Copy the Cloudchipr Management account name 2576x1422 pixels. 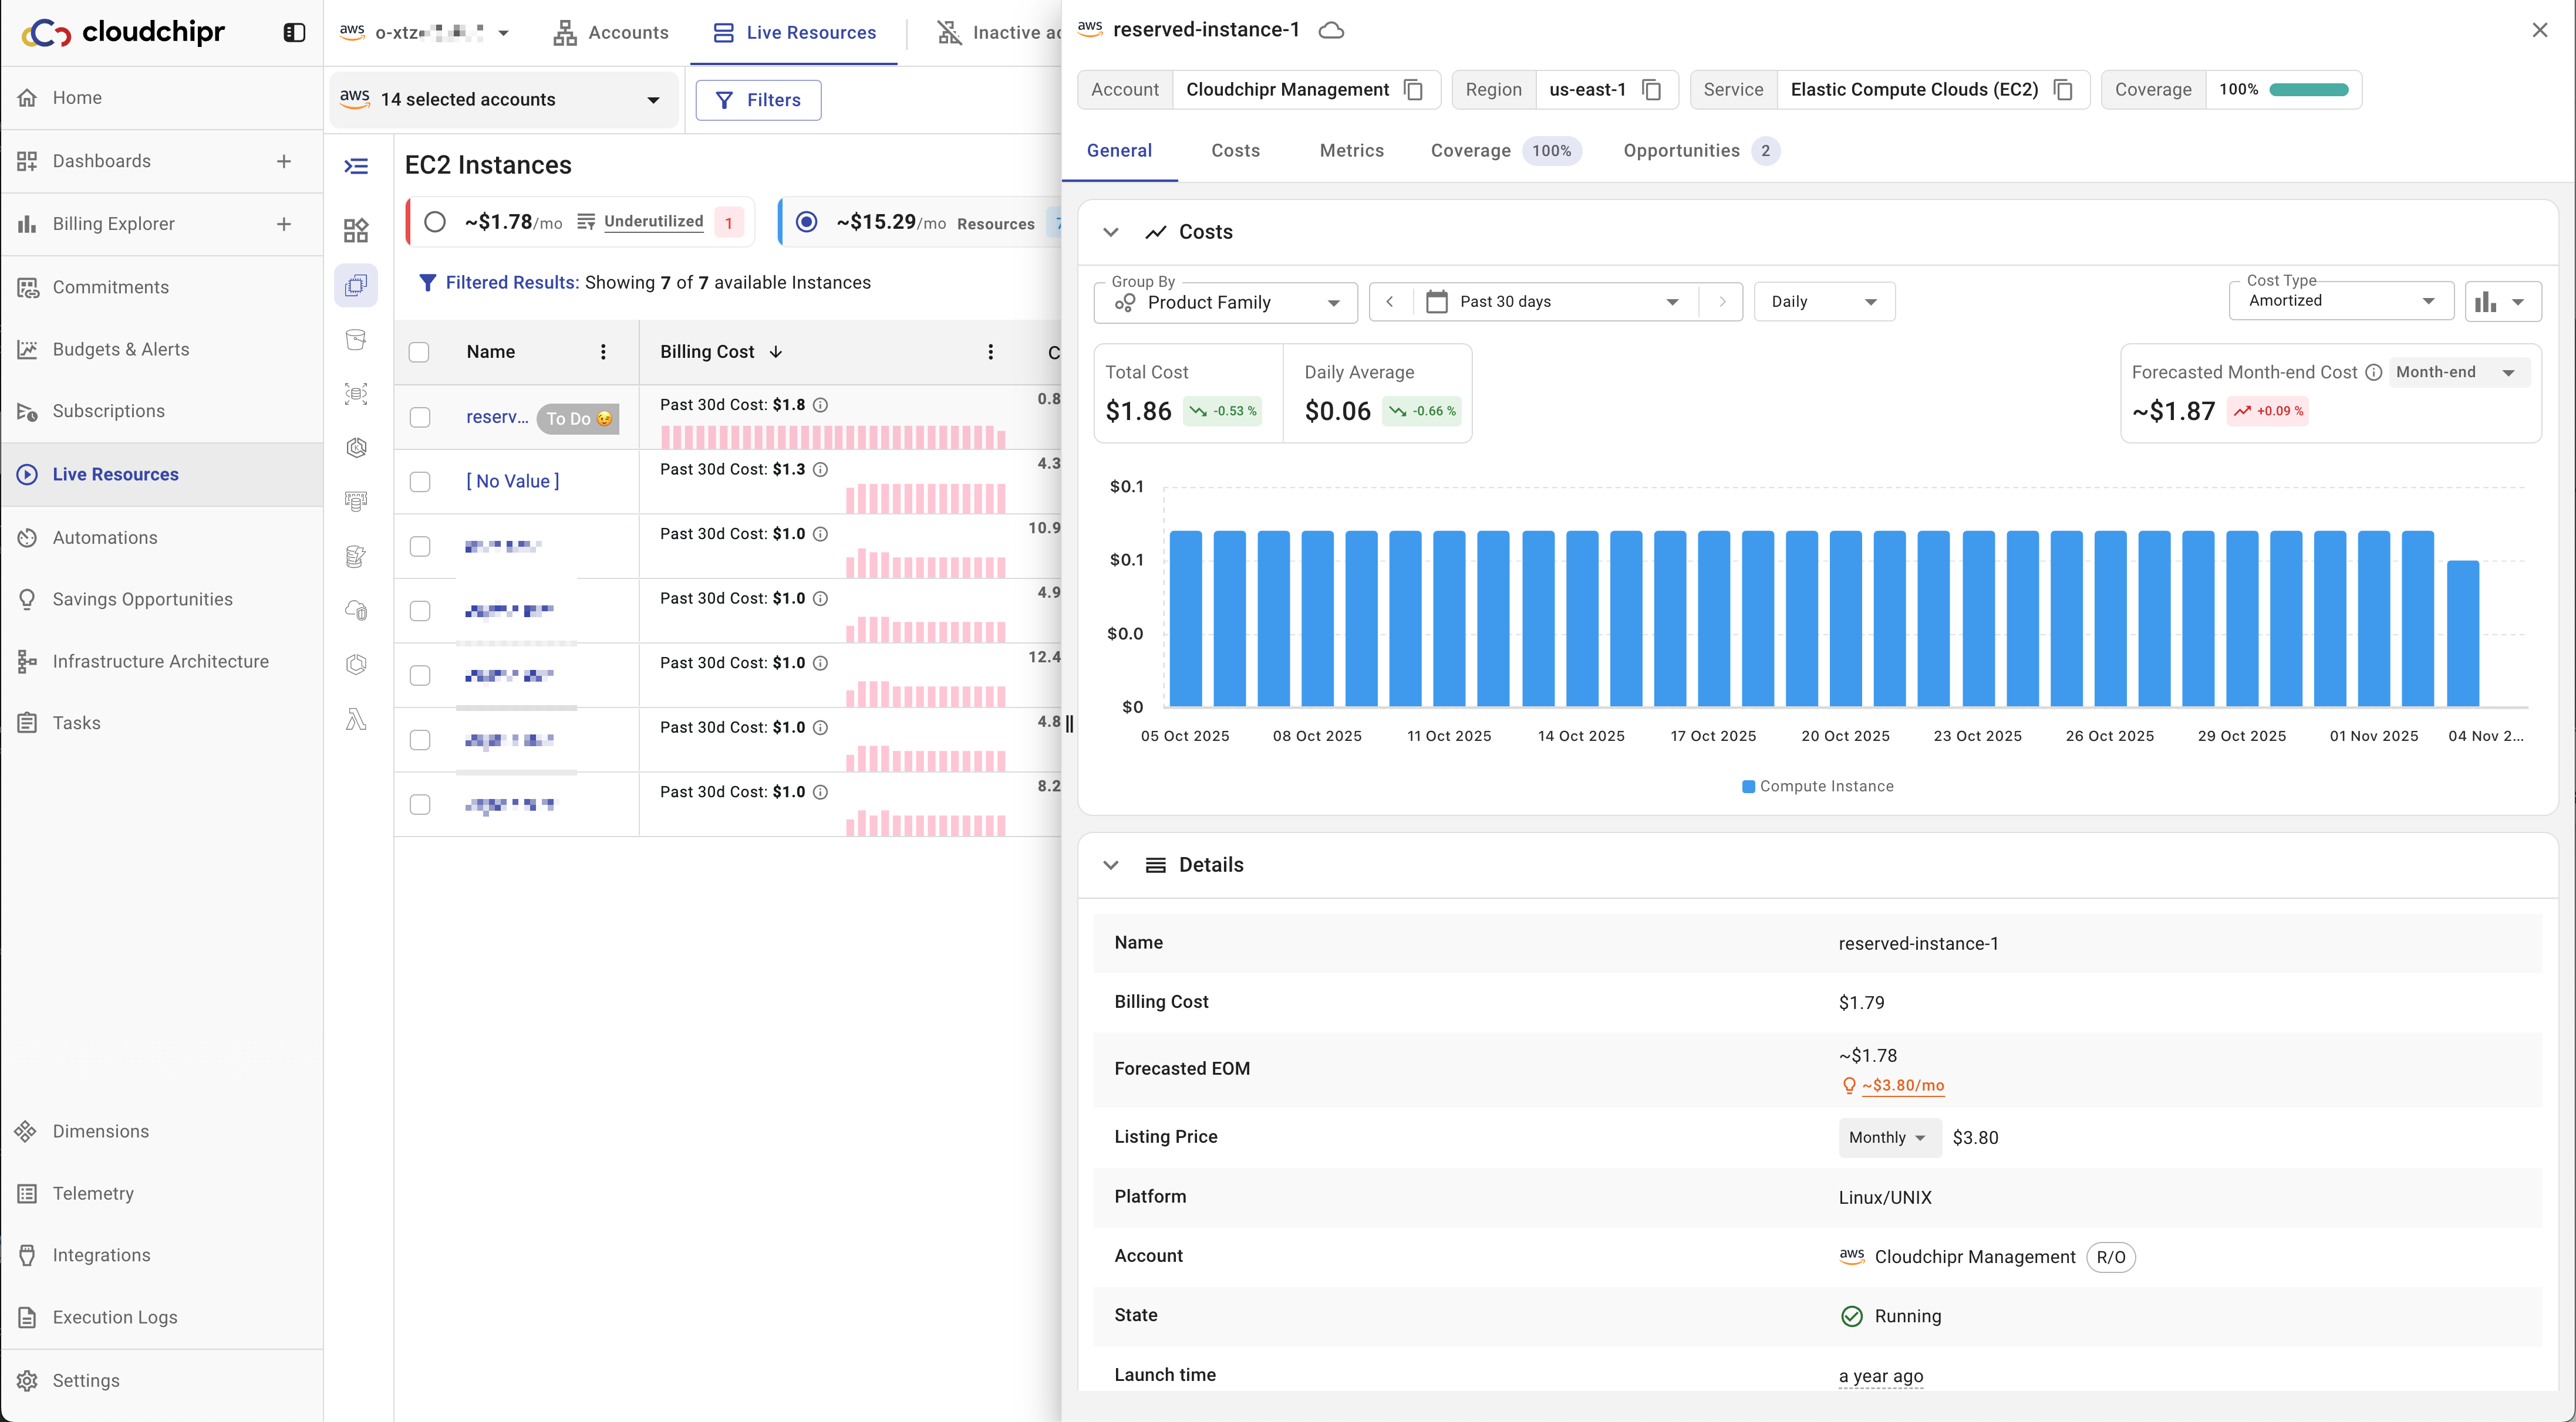coord(1413,90)
